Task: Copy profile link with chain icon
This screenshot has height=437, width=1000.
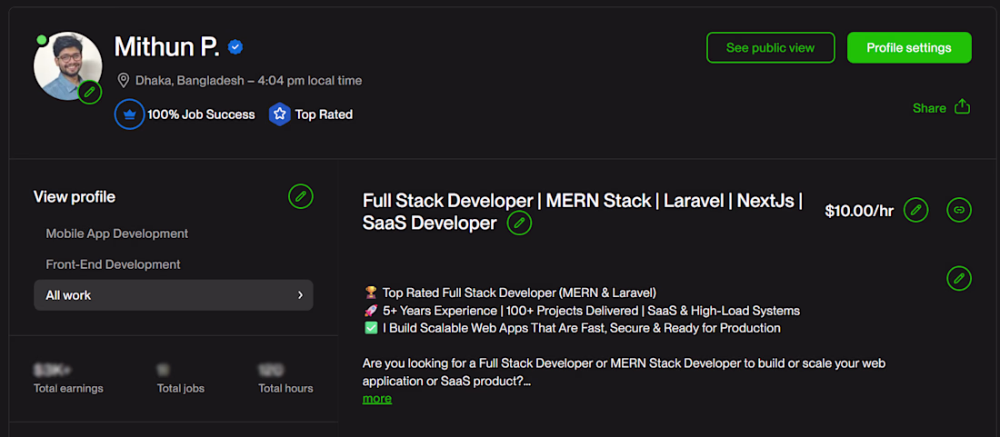Action: [x=959, y=211]
